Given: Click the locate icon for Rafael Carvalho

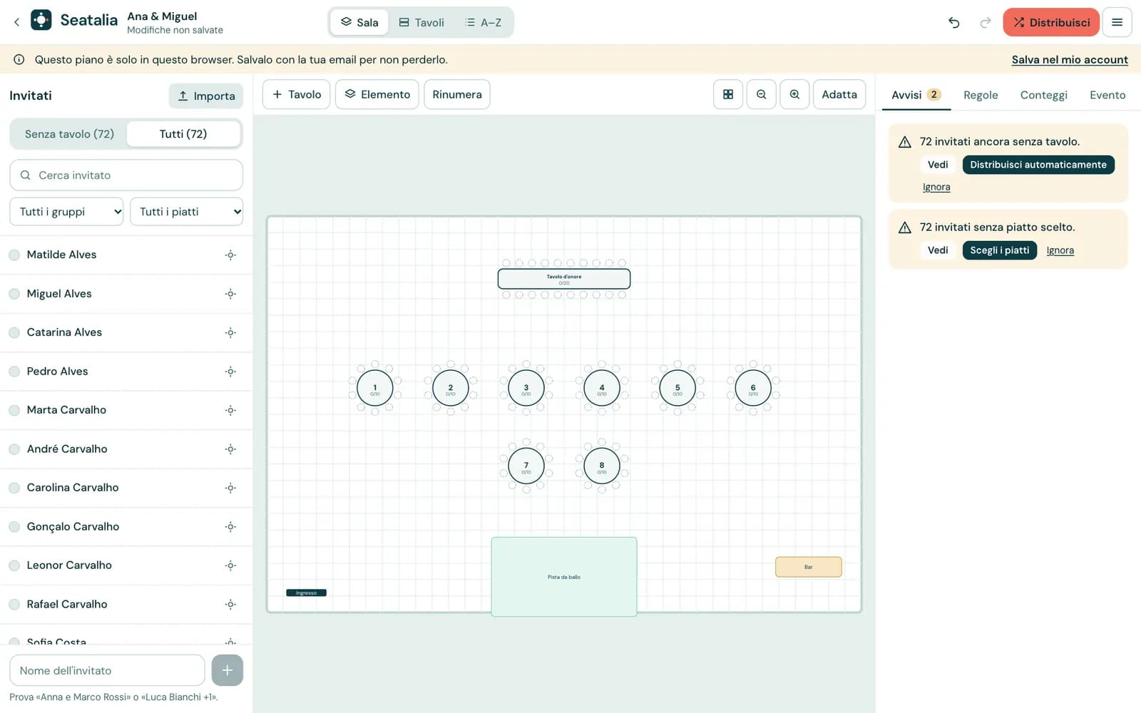Looking at the screenshot, I should click(x=230, y=604).
